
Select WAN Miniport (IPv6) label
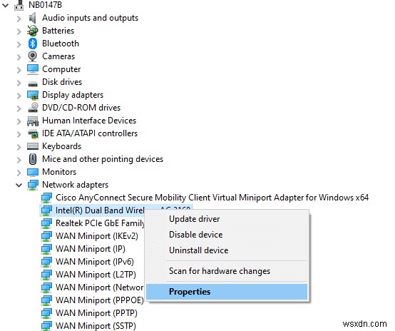(x=94, y=262)
